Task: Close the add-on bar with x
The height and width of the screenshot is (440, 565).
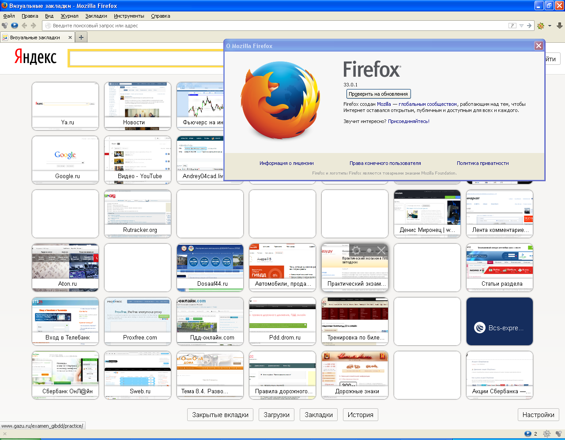Action: coord(4,434)
